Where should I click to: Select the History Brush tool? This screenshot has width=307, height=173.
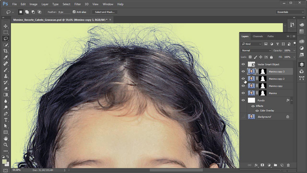tap(5, 83)
